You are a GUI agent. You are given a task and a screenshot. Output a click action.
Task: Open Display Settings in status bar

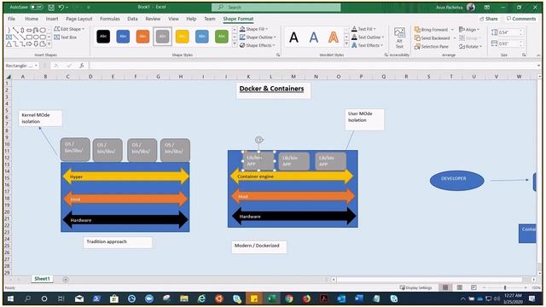pyautogui.click(x=415, y=288)
